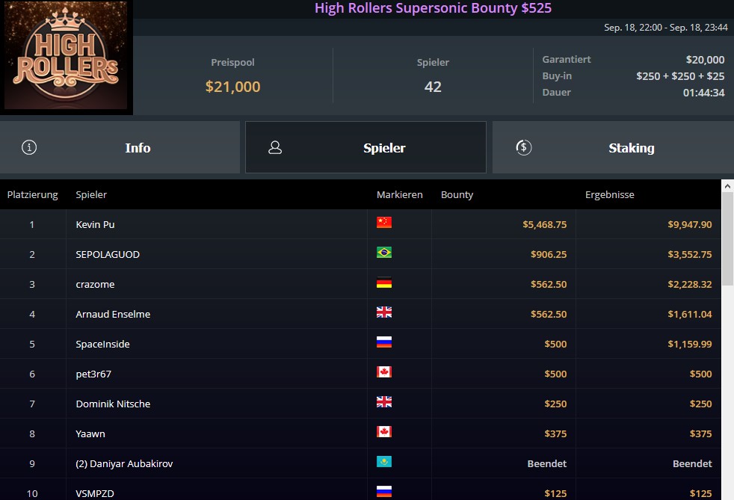Click the Buy-in $250 + $250 + $25 value

click(680, 75)
